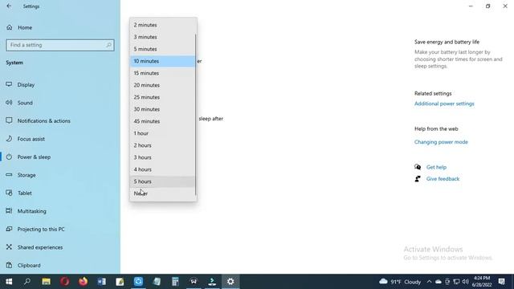Launch Firefox from the taskbar
The width and height of the screenshot is (514, 289).
point(83,282)
